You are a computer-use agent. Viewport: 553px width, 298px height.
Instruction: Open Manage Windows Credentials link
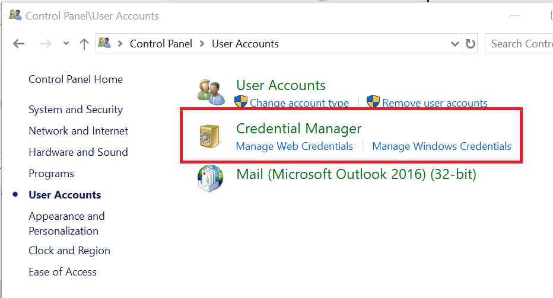441,146
